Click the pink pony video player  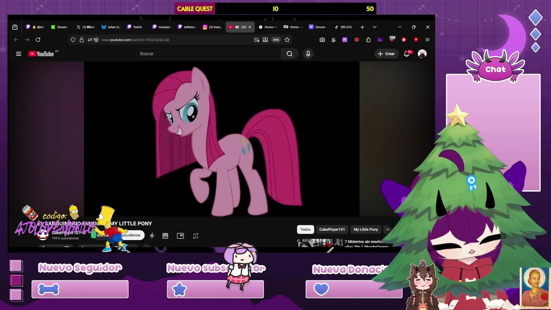pos(222,139)
